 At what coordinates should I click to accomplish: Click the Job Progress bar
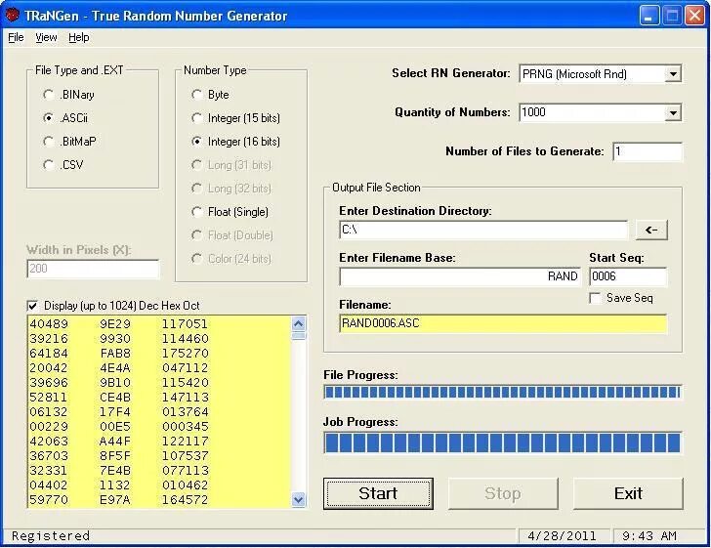pos(502,443)
